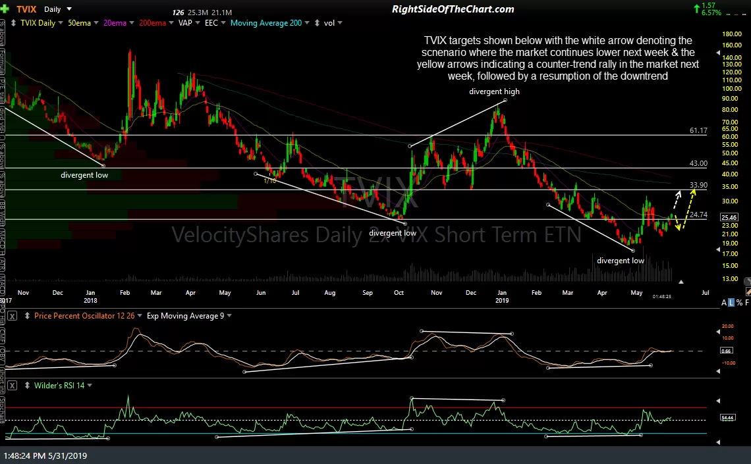The image size is (751, 464).
Task: Click the 43.00 price level label
Action: (698, 163)
